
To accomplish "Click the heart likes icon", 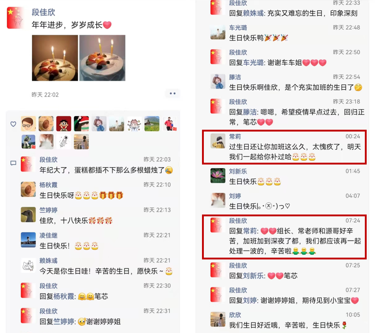I will point(13,124).
